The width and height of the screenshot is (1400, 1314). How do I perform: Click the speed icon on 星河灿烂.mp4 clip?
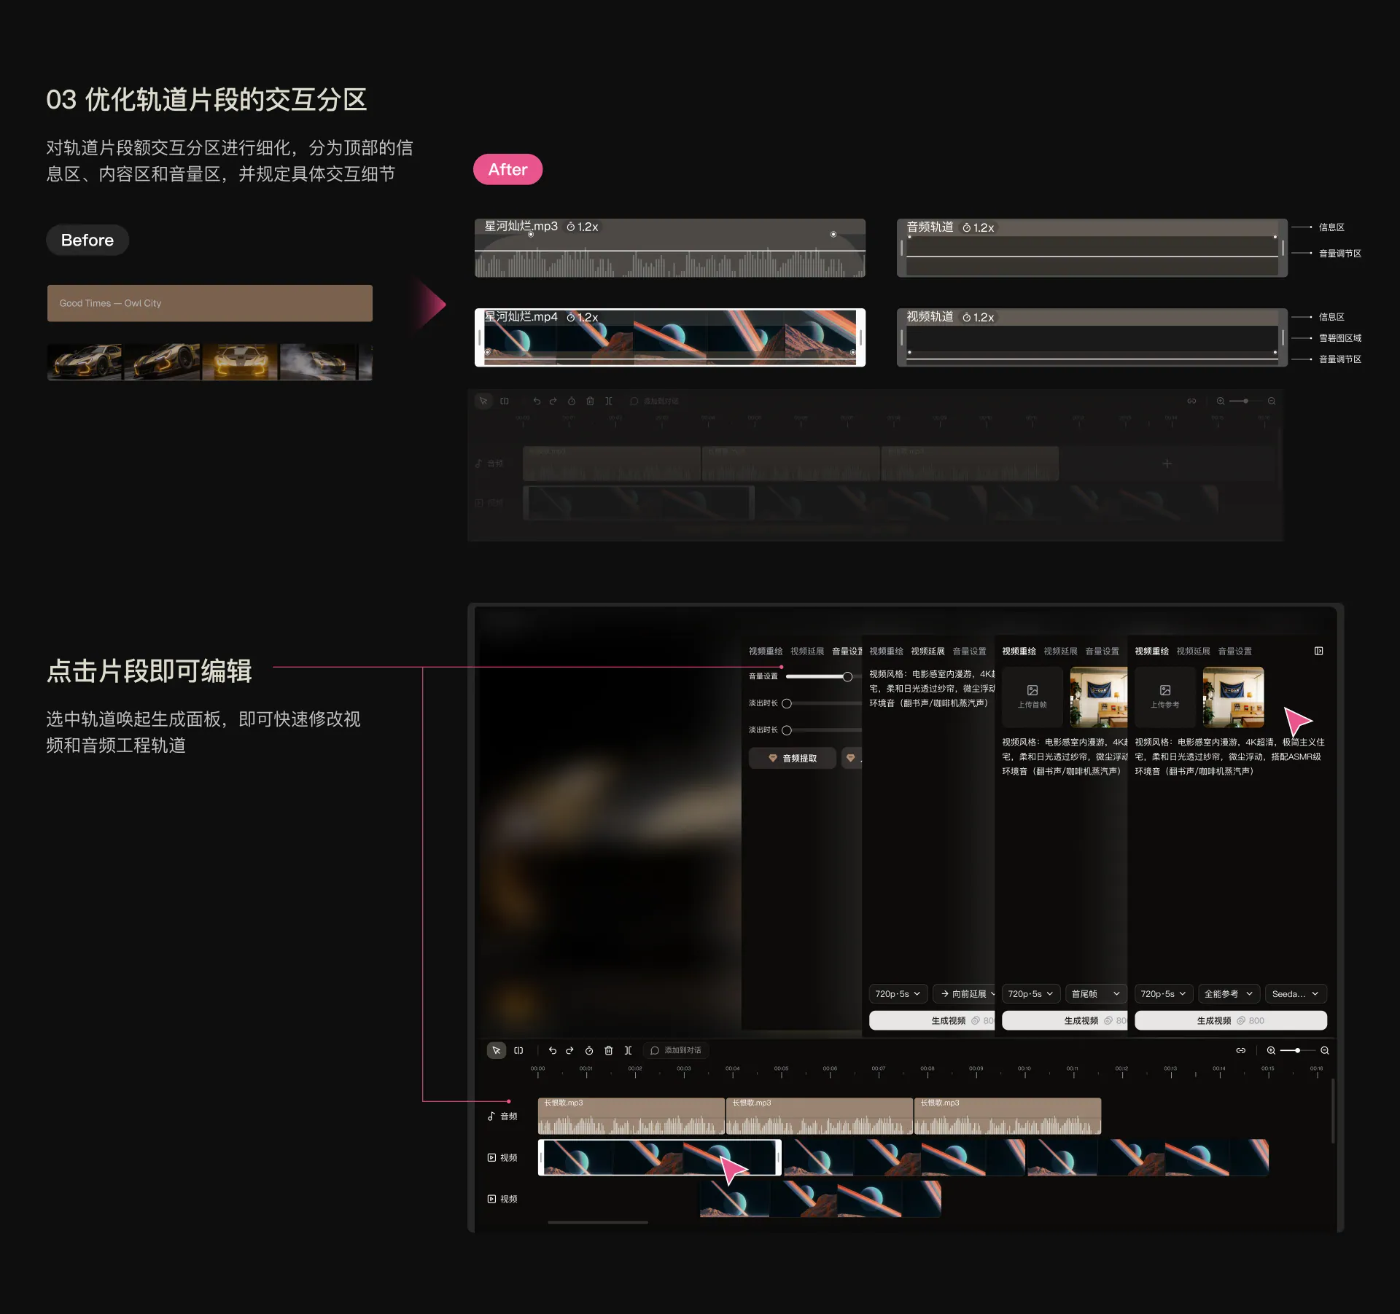point(571,317)
